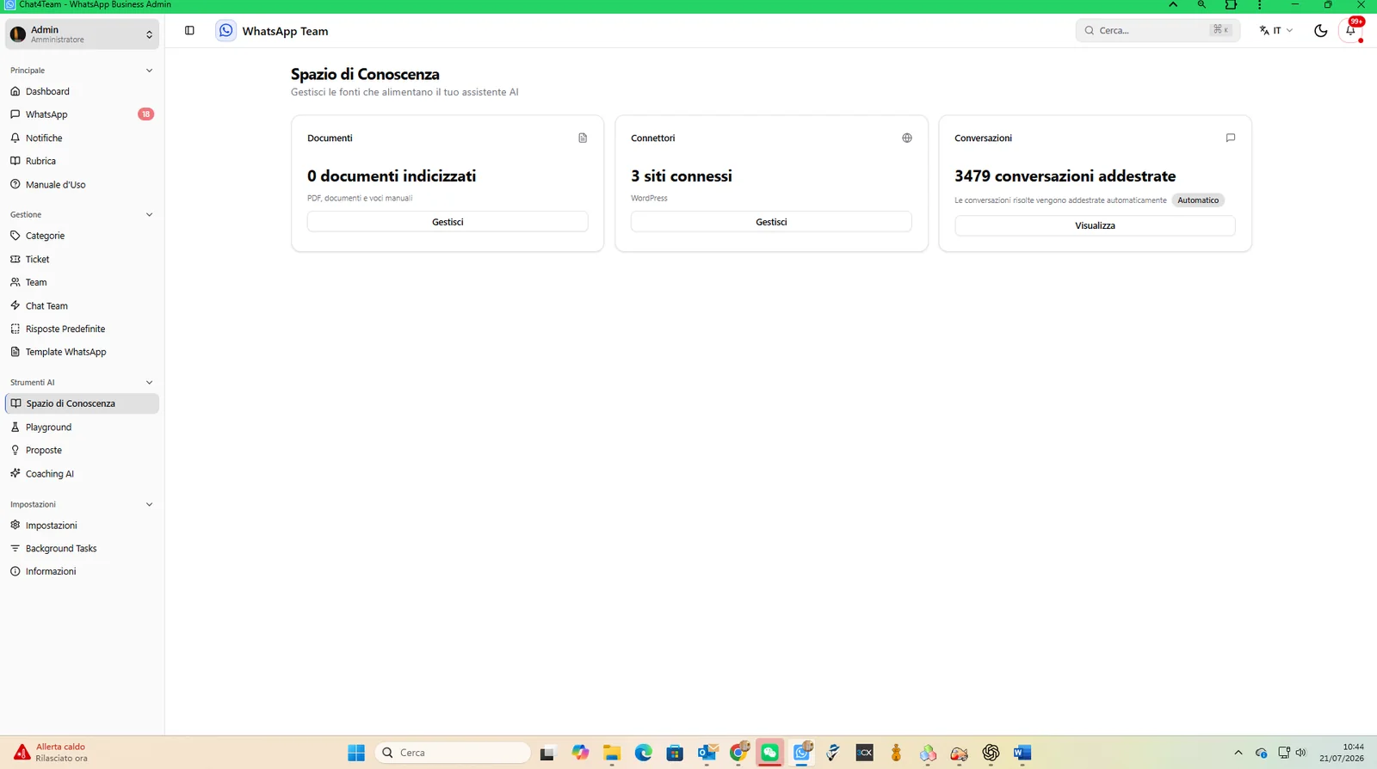Screen dimensions: 1377x769
Task: Open the notifications bell with 99+ badge
Action: point(1351,31)
